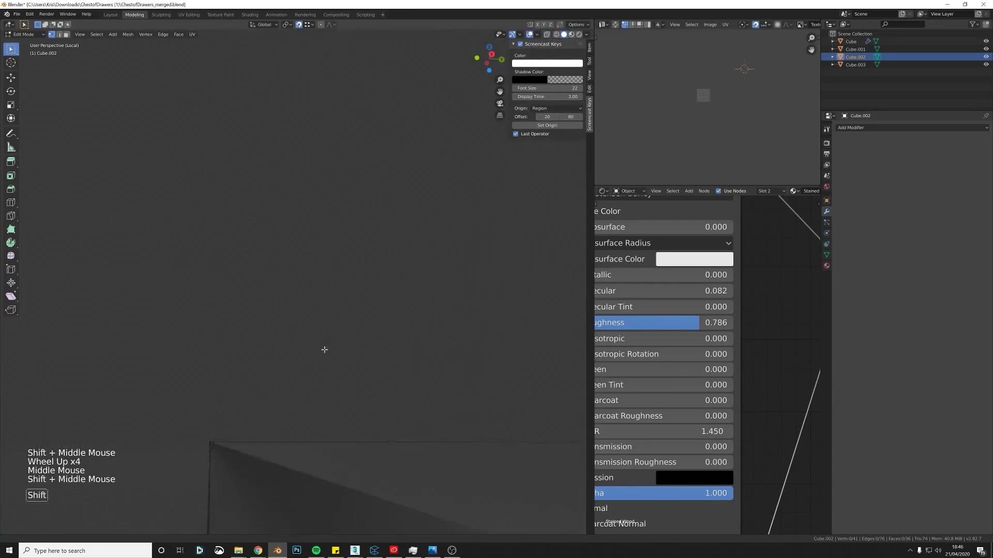
Task: Open node editor Object type dropdown
Action: [629, 191]
